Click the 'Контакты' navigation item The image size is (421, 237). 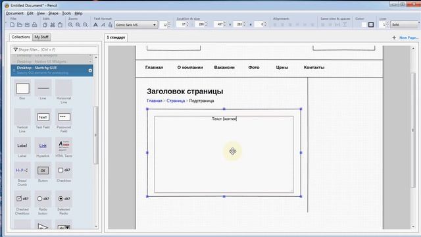(314, 67)
